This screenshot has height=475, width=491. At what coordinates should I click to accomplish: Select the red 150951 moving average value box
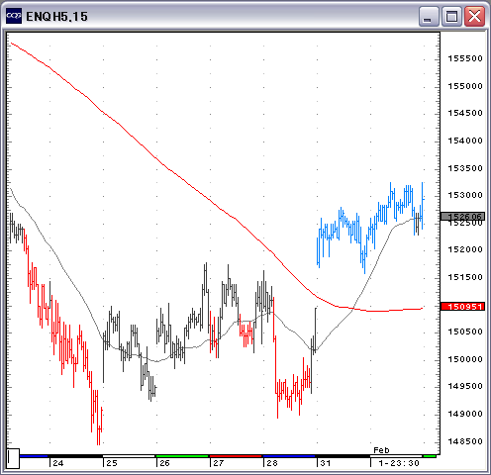pos(462,307)
